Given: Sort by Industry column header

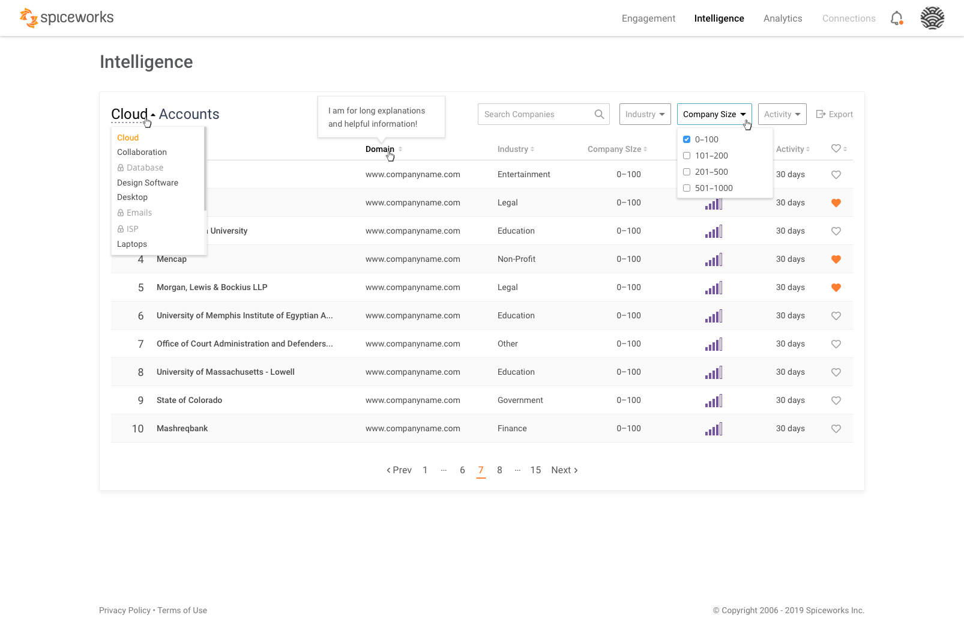Looking at the screenshot, I should point(516,149).
